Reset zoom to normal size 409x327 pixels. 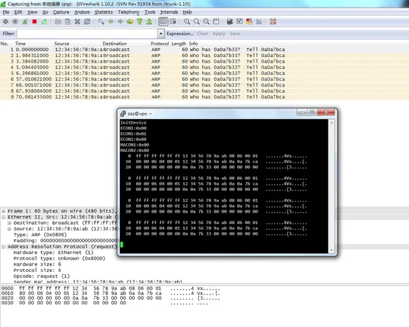[207, 22]
